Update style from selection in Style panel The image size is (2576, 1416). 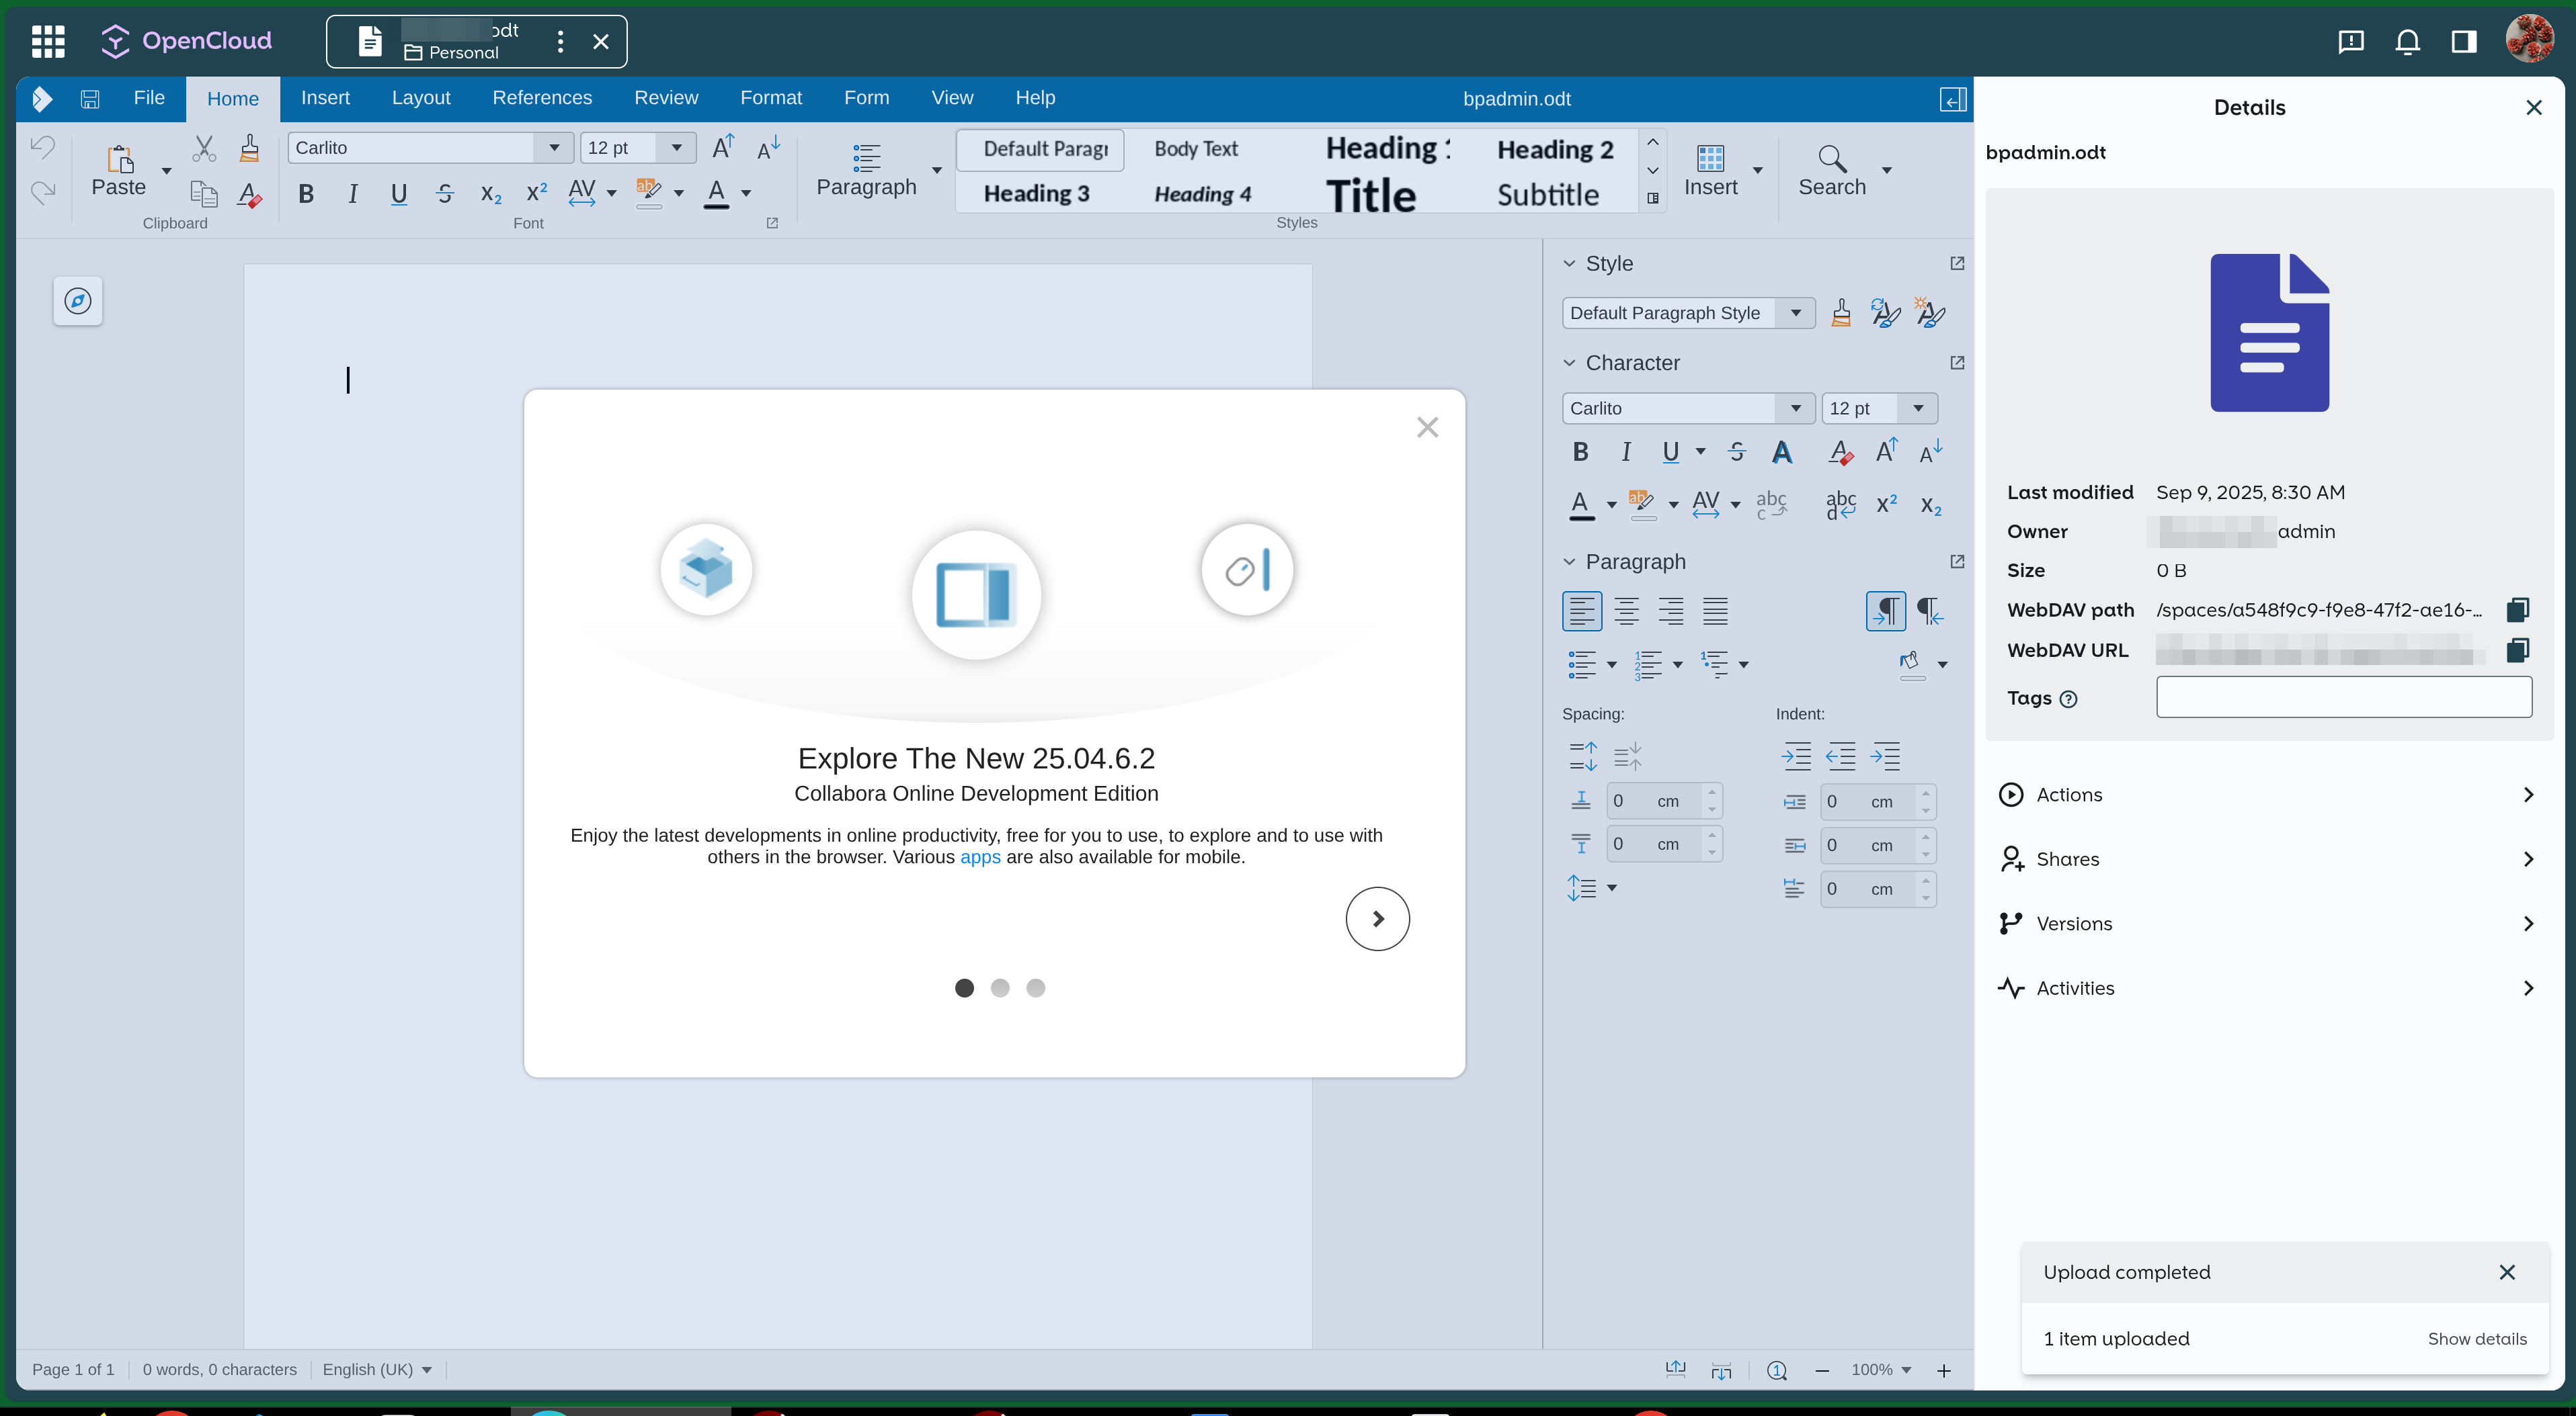click(1884, 312)
